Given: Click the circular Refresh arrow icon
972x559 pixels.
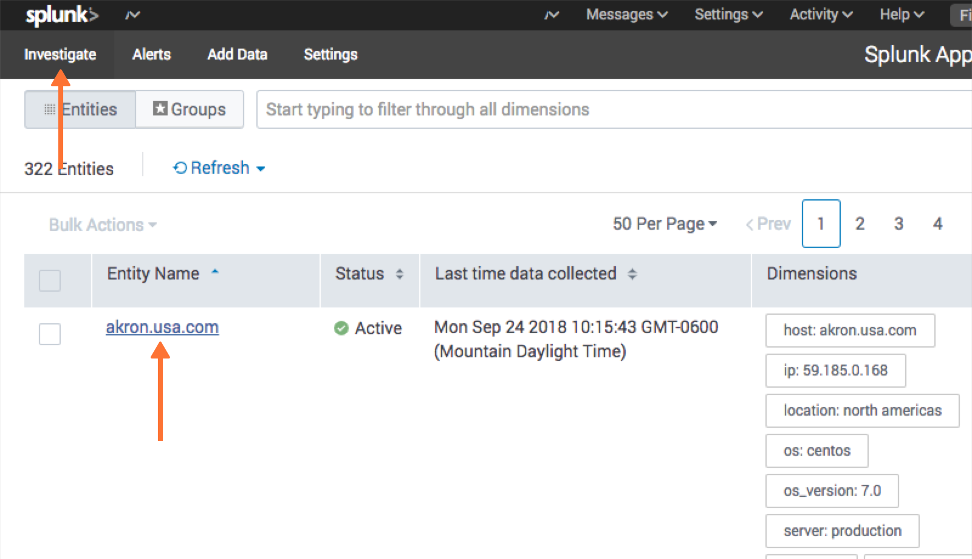Looking at the screenshot, I should point(179,168).
